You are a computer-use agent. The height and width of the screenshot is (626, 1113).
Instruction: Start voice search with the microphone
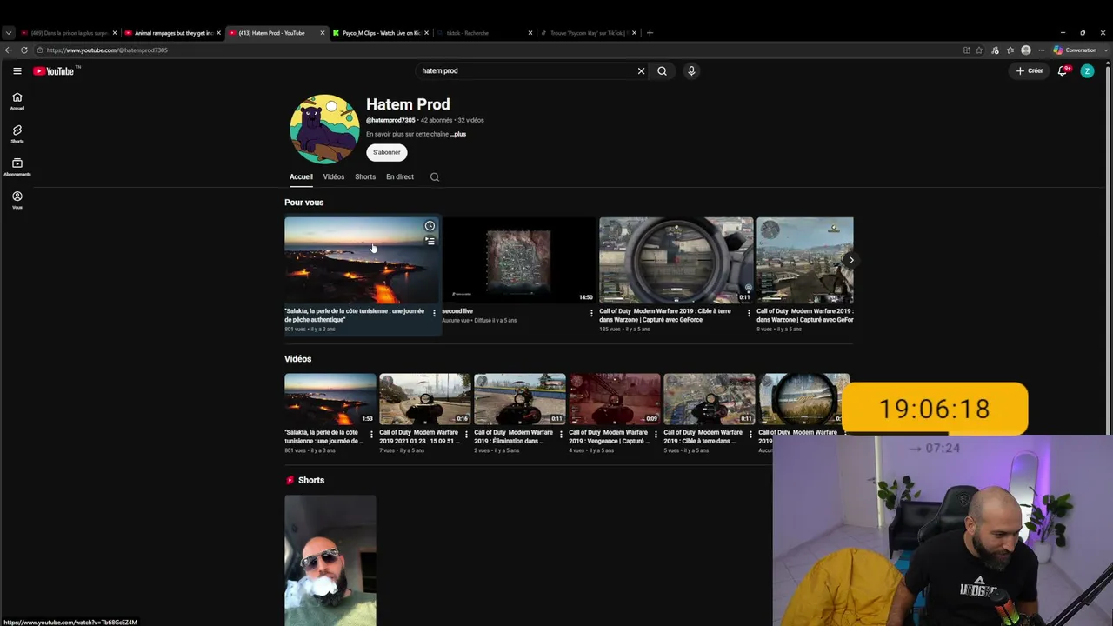(691, 71)
